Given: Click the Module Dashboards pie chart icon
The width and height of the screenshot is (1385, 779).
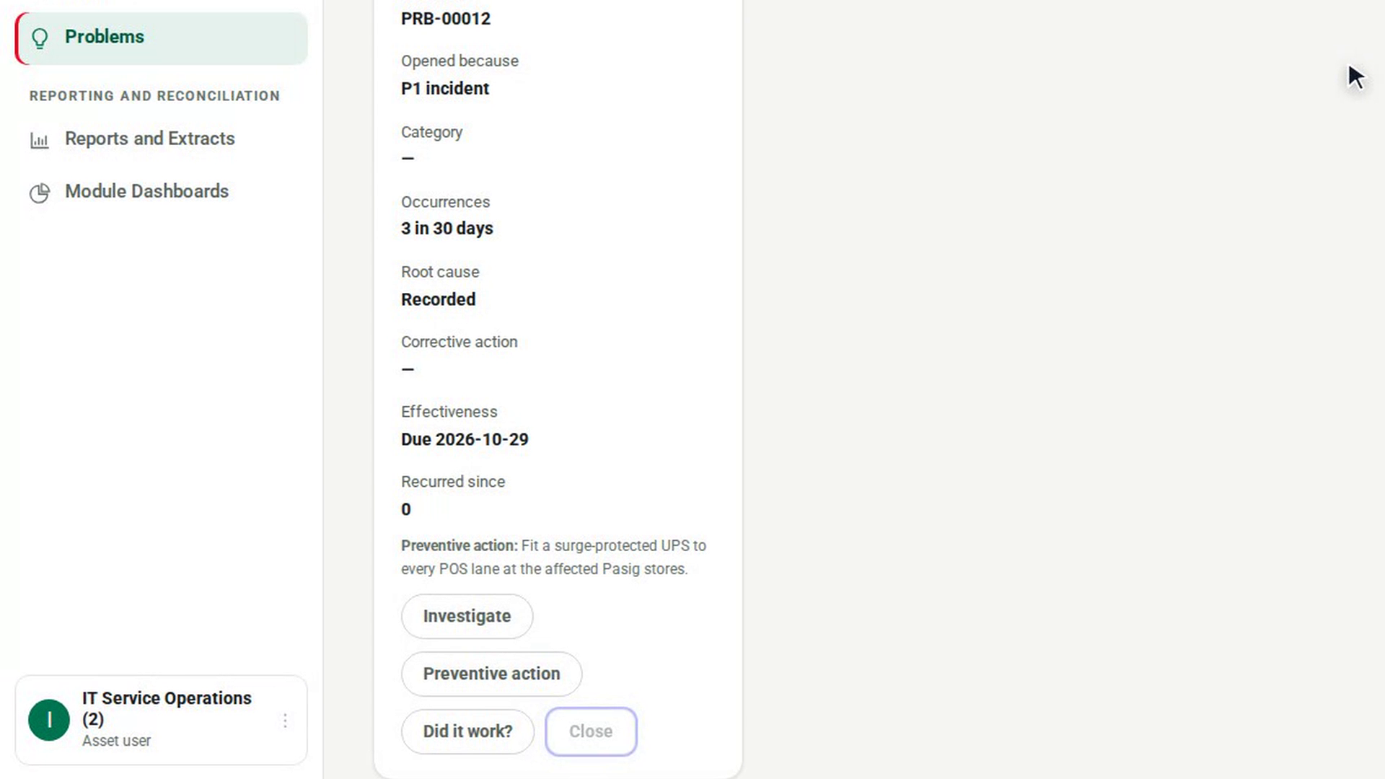Looking at the screenshot, I should 40,193.
